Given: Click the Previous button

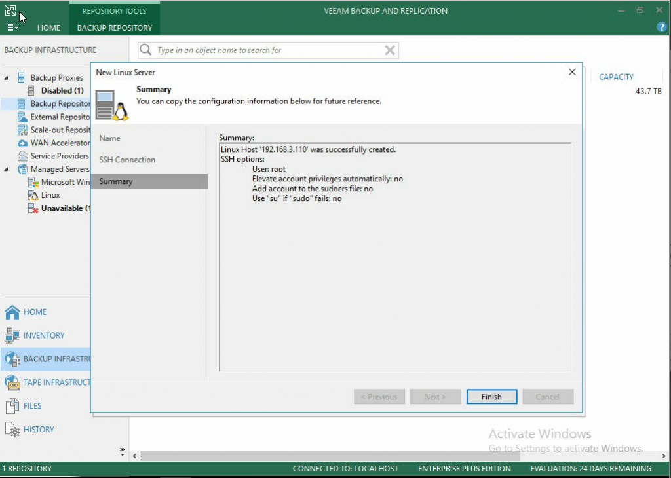Looking at the screenshot, I should coord(379,397).
